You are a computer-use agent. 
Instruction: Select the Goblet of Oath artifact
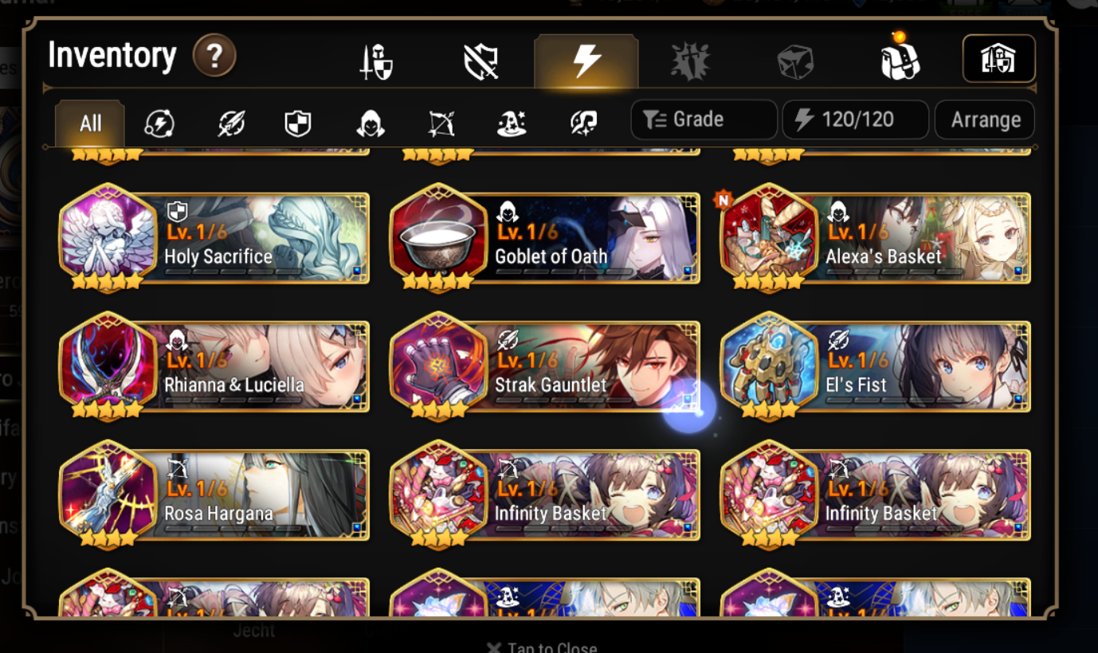(x=545, y=238)
